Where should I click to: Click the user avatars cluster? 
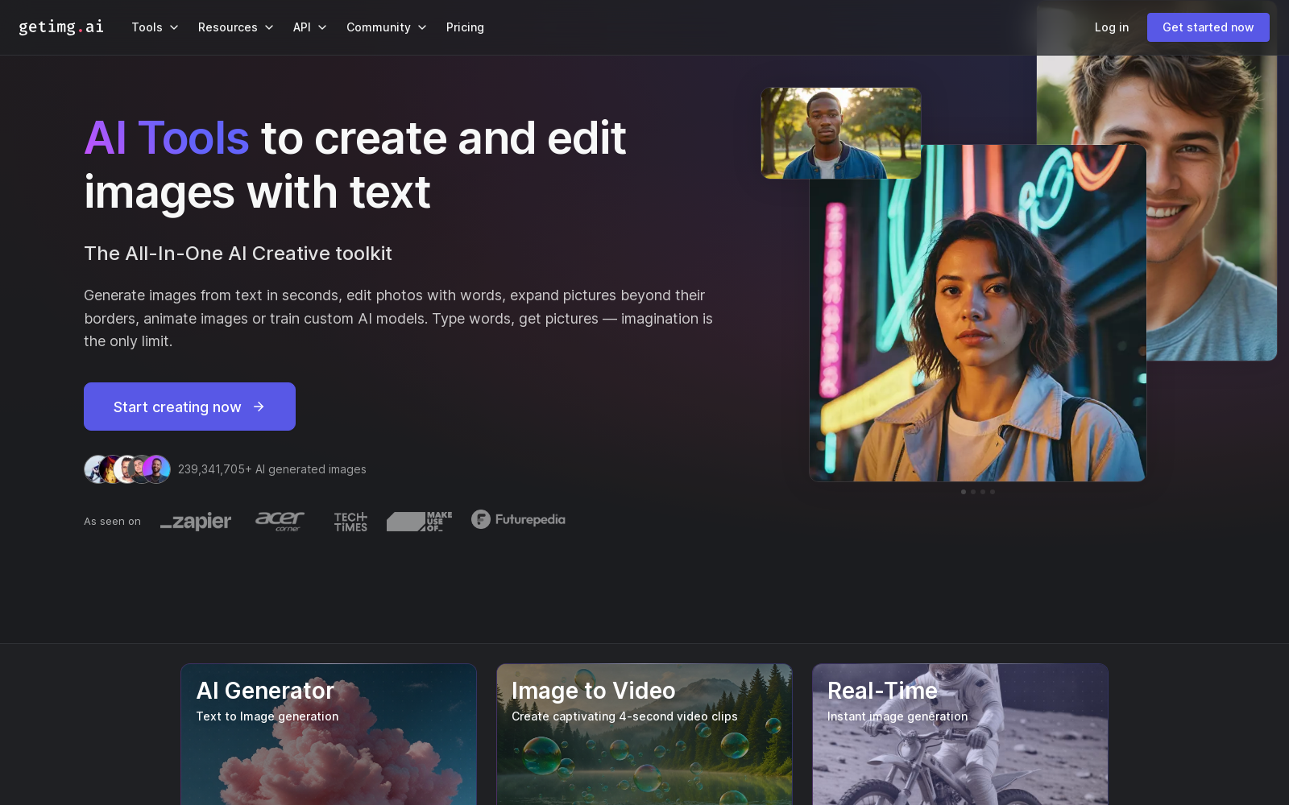127,469
